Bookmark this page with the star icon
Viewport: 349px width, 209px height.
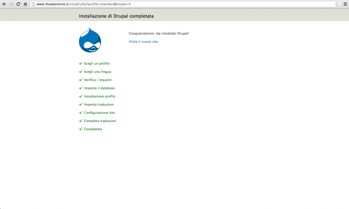click(337, 4)
